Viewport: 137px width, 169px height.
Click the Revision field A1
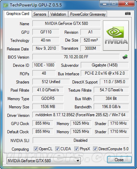tap(91, 32)
